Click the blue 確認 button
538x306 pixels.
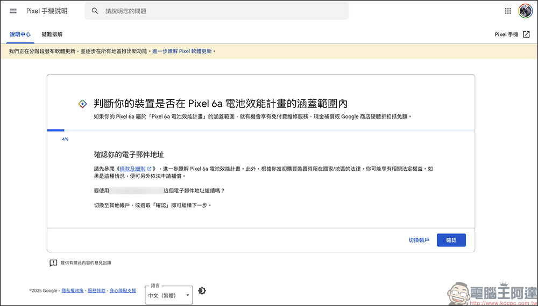click(451, 241)
